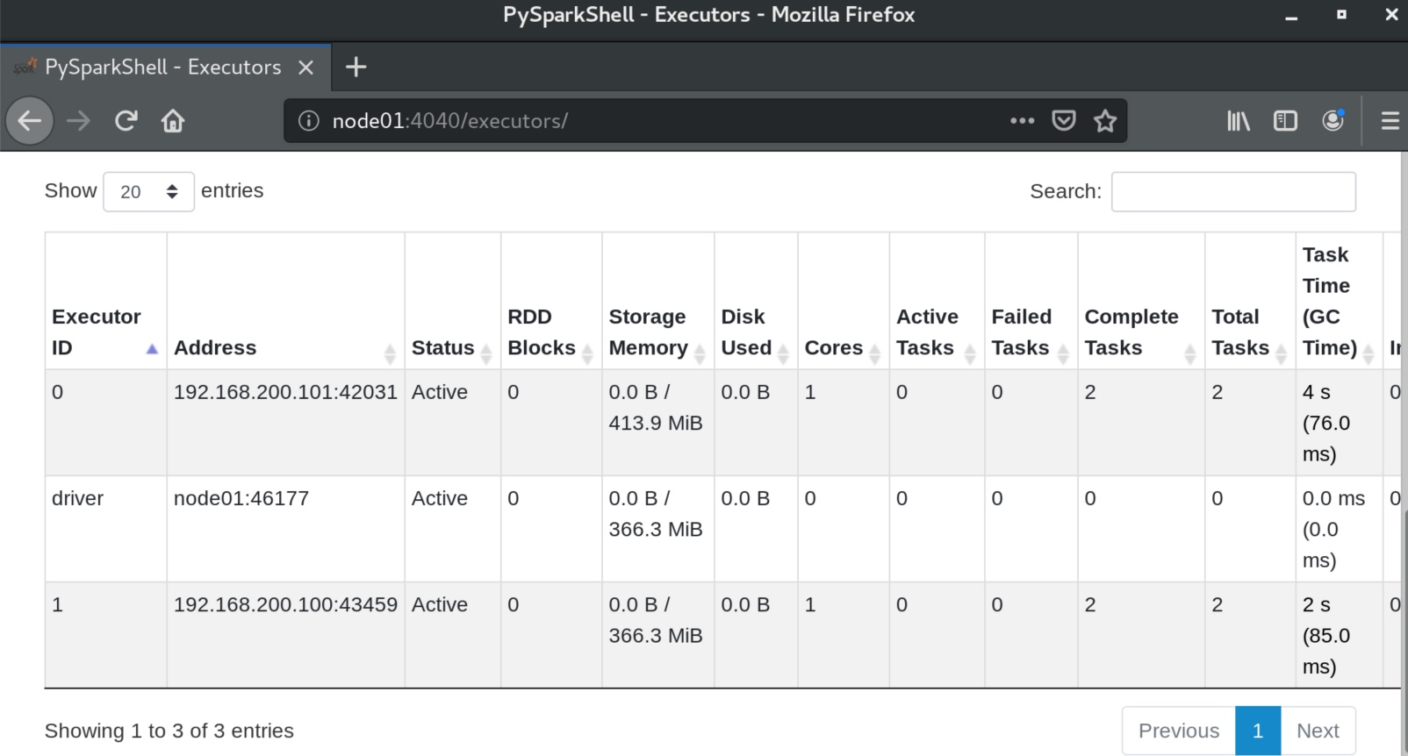Image resolution: width=1408 pixels, height=756 pixels.
Task: View site information icon in address bar
Action: [308, 121]
